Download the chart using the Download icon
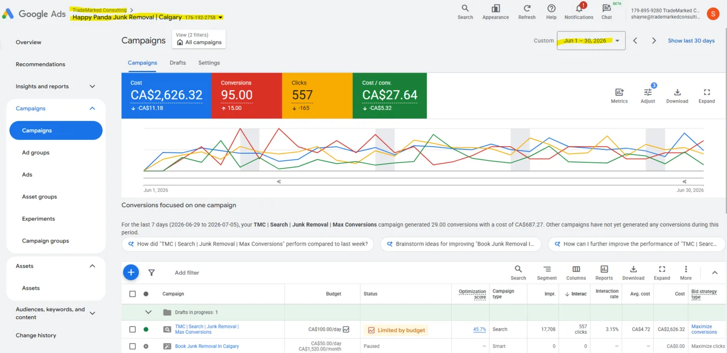 click(x=677, y=95)
